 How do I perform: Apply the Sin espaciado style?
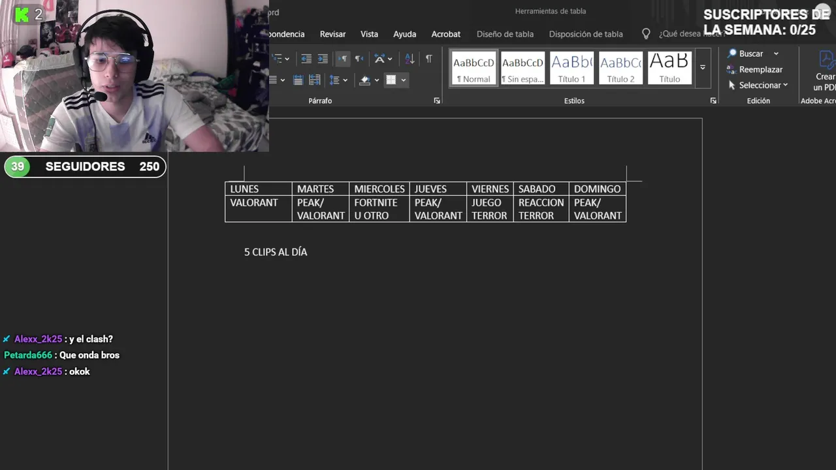pos(522,68)
